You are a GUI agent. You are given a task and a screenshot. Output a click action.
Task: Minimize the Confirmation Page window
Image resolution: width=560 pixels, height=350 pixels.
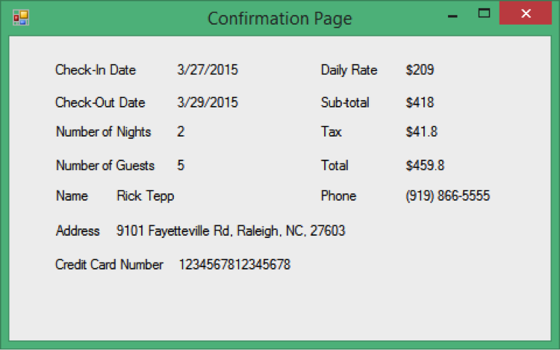452,15
